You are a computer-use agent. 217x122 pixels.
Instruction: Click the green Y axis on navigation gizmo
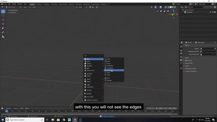point(173,15)
